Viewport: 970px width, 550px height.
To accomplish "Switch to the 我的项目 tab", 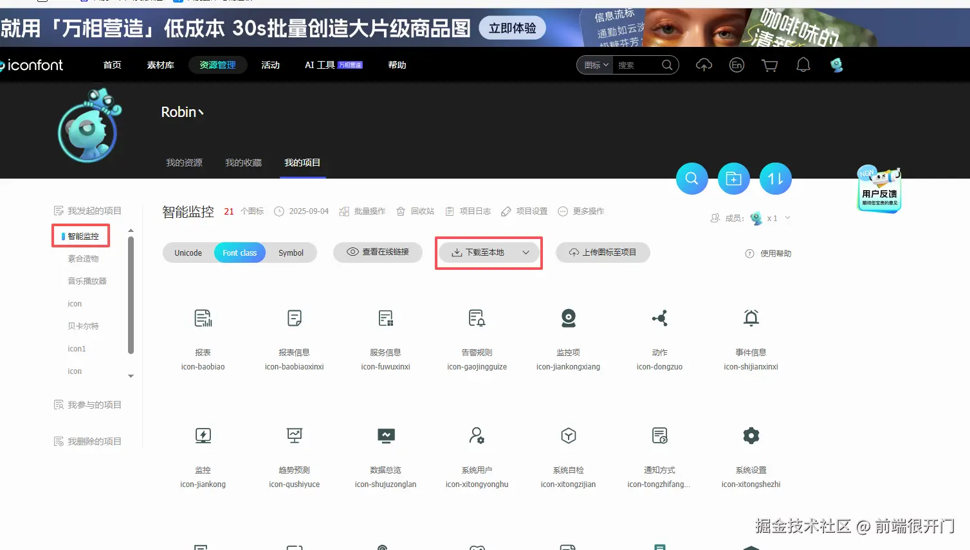I will tap(302, 163).
